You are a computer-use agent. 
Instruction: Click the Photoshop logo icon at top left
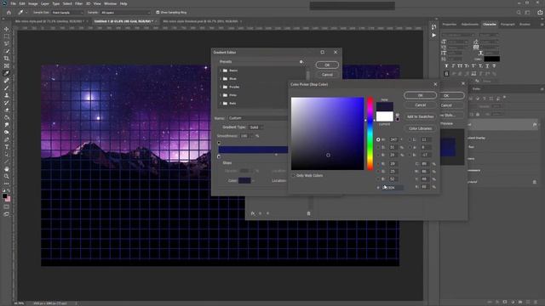[x=5, y=3]
